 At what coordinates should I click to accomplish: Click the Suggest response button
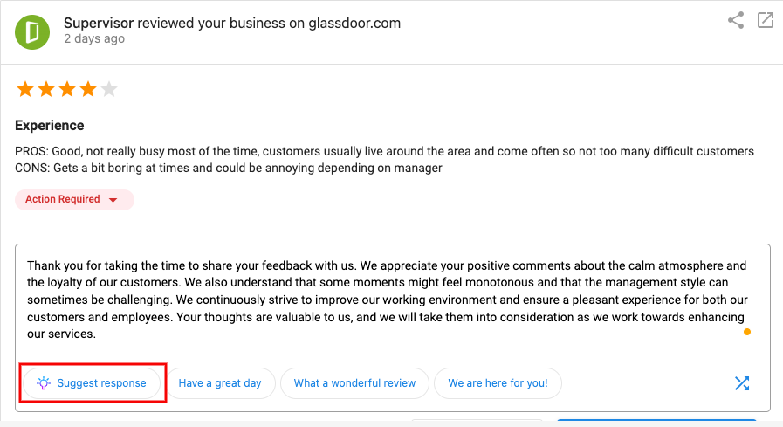92,383
